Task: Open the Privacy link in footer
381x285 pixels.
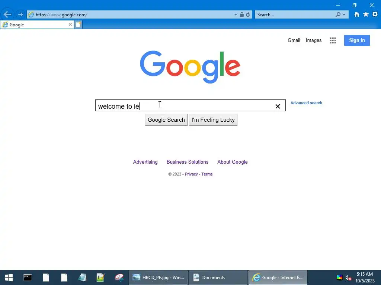Action: click(191, 174)
